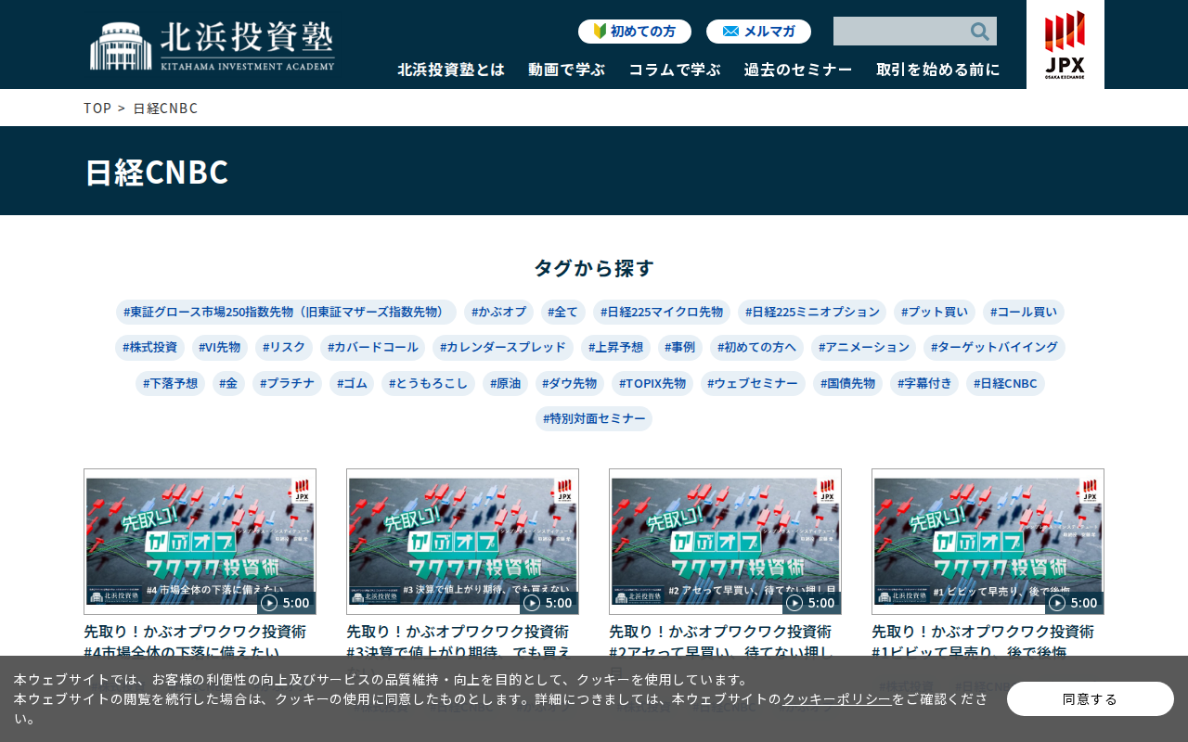The height and width of the screenshot is (742, 1188).
Task: Click the play icon on video #4
Action: click(269, 603)
